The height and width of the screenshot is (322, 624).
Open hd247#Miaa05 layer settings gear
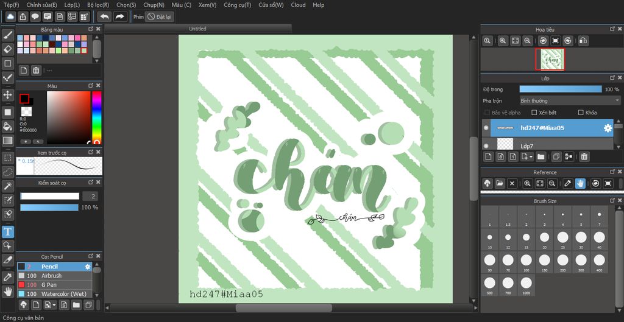click(608, 128)
